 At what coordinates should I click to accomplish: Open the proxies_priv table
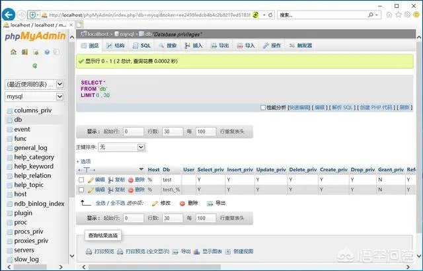[x=31, y=241]
